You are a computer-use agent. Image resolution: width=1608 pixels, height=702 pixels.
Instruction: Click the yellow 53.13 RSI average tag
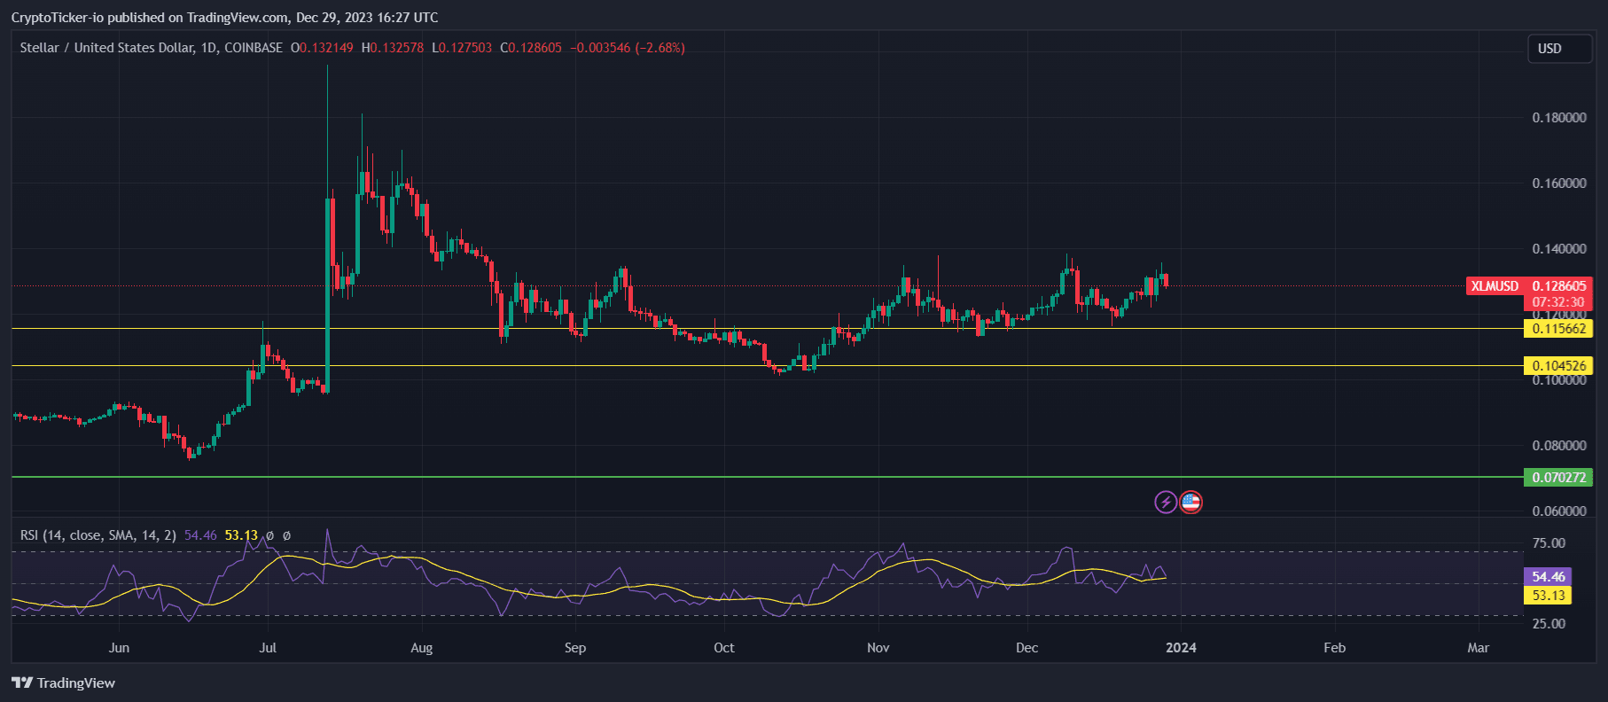click(x=1548, y=596)
